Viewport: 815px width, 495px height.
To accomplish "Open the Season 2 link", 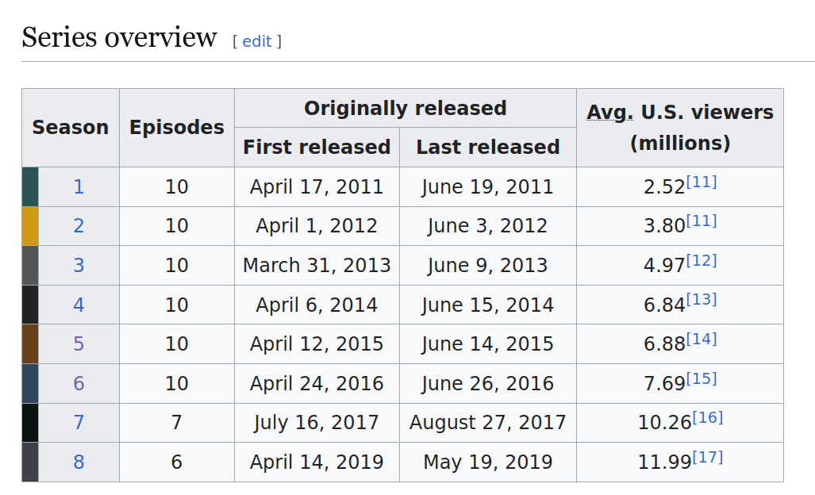I will click(79, 226).
